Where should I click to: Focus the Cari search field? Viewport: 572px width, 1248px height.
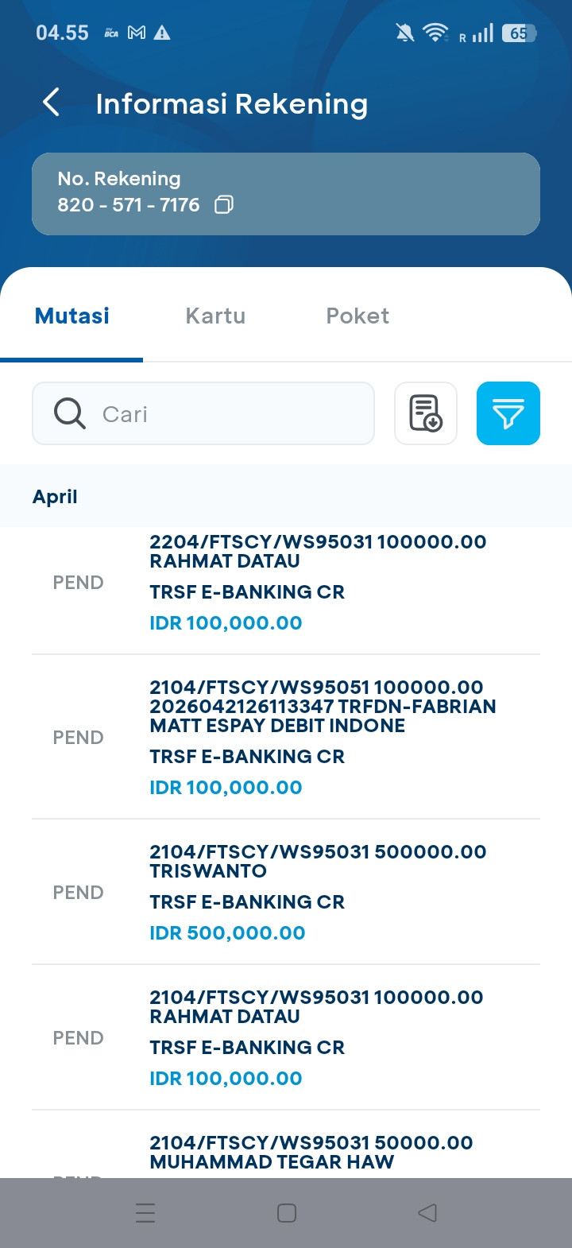pos(230,413)
